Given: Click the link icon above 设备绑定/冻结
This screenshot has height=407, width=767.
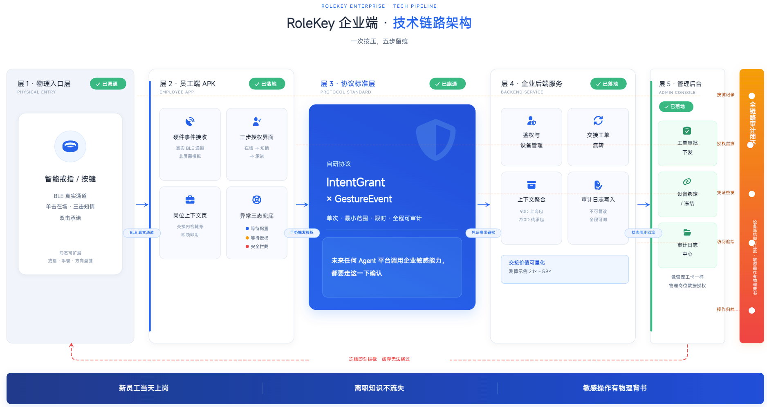Looking at the screenshot, I should click(687, 182).
